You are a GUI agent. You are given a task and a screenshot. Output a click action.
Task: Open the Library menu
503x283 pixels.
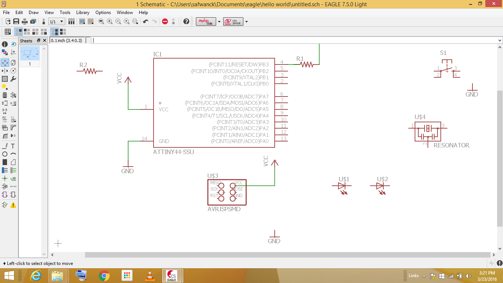click(83, 13)
